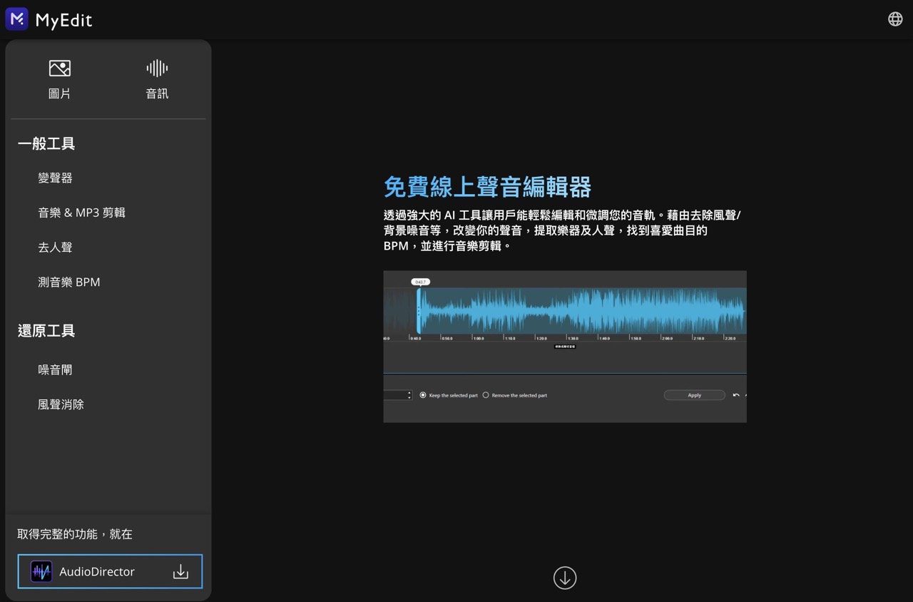Open the language globe icon

tap(895, 19)
